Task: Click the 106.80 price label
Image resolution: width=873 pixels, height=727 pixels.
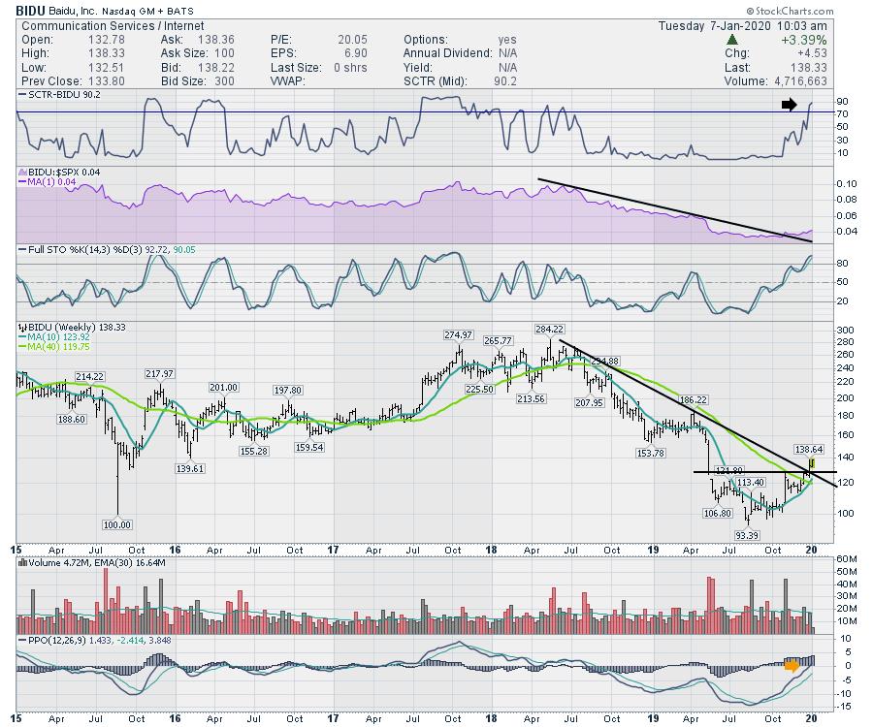Action: click(x=717, y=513)
